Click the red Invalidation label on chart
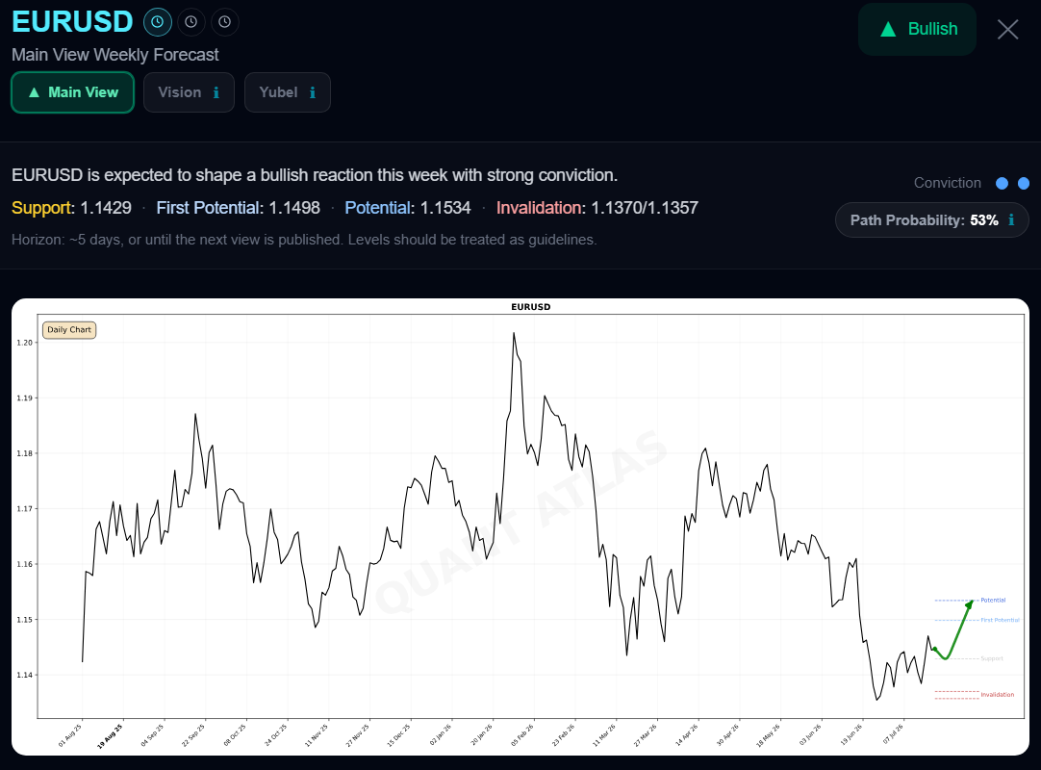 [x=997, y=694]
